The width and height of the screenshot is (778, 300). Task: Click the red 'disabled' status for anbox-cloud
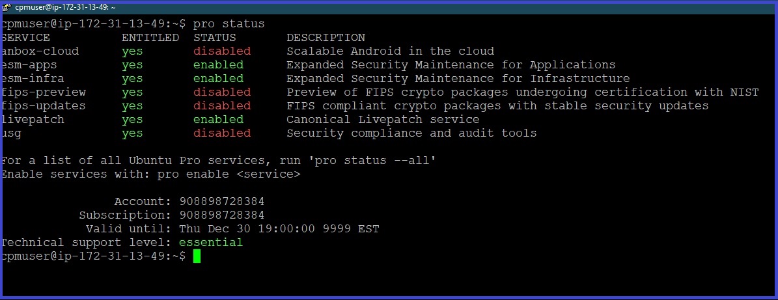coord(222,51)
